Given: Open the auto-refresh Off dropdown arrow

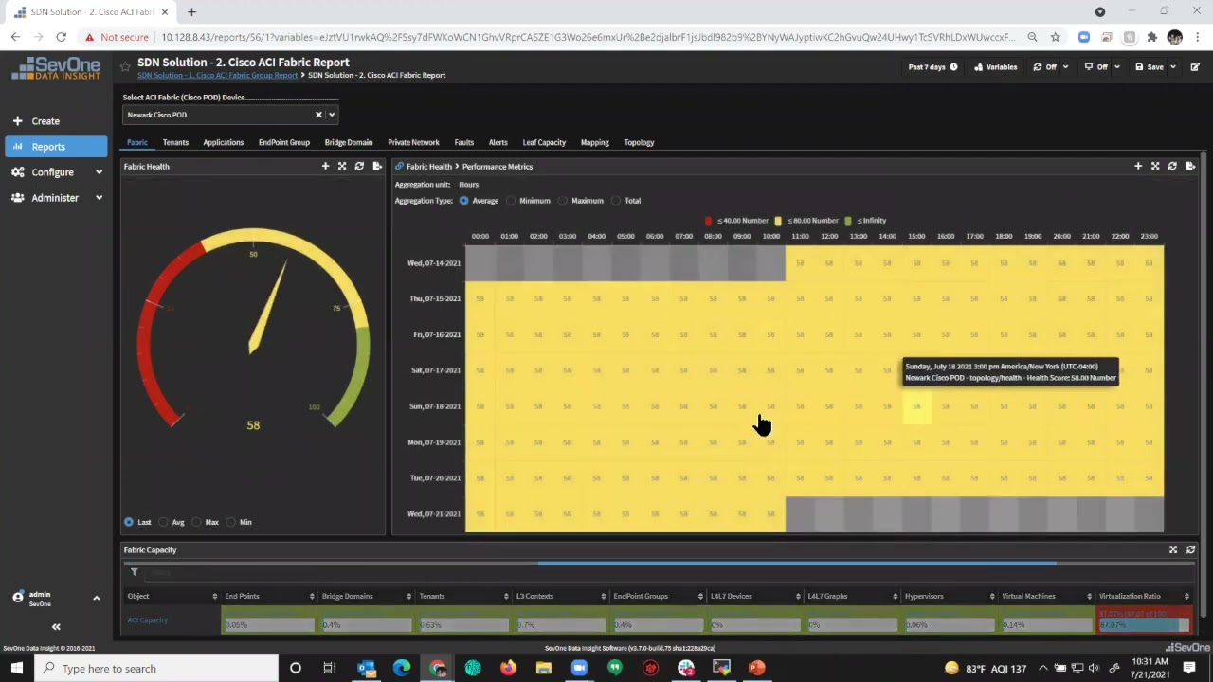Looking at the screenshot, I should 1065,67.
